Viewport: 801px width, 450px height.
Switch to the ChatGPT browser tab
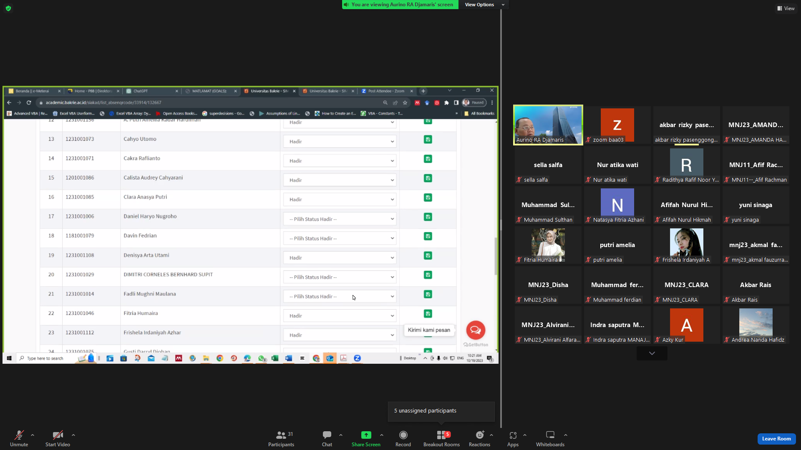[152, 91]
